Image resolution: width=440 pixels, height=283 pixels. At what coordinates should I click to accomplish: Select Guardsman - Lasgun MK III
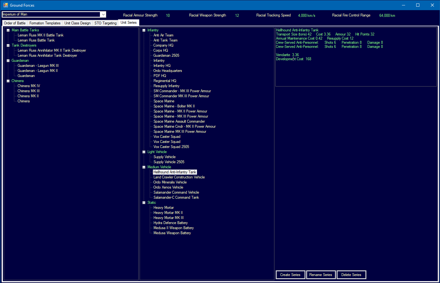tap(38, 66)
